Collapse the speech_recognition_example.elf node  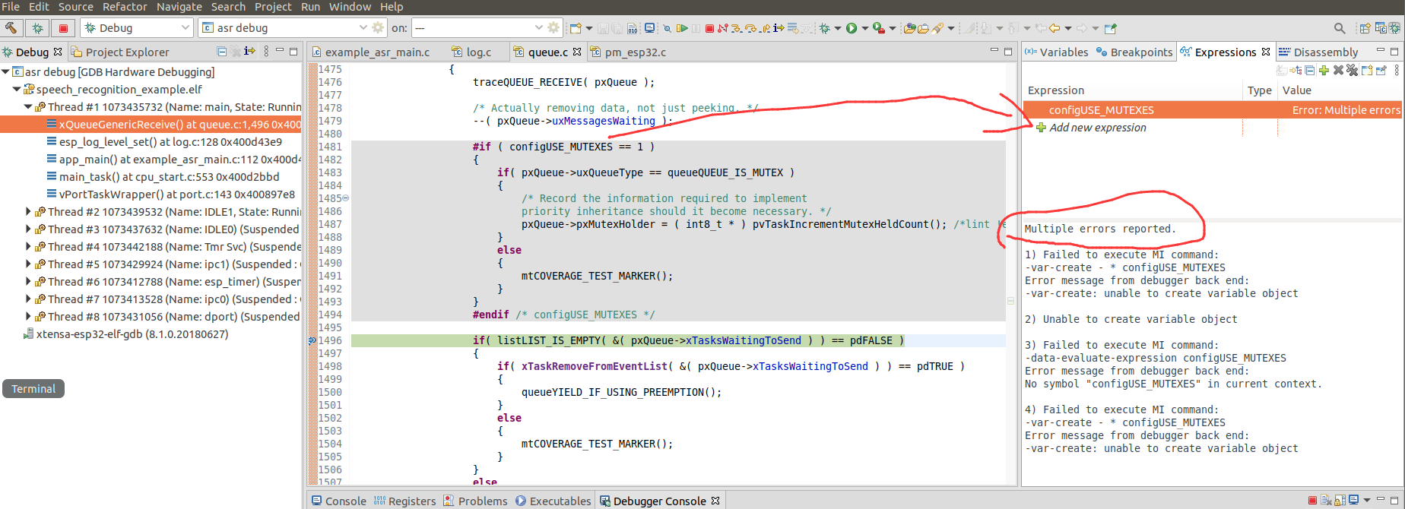[17, 89]
